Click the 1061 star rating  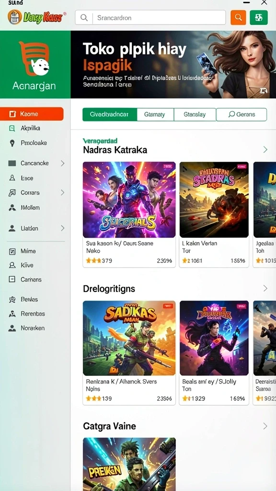point(192,260)
